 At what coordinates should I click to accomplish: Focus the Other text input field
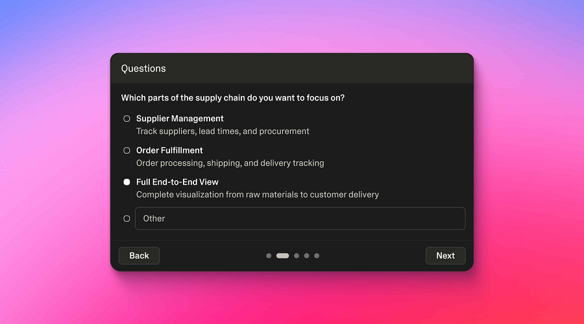(x=300, y=218)
